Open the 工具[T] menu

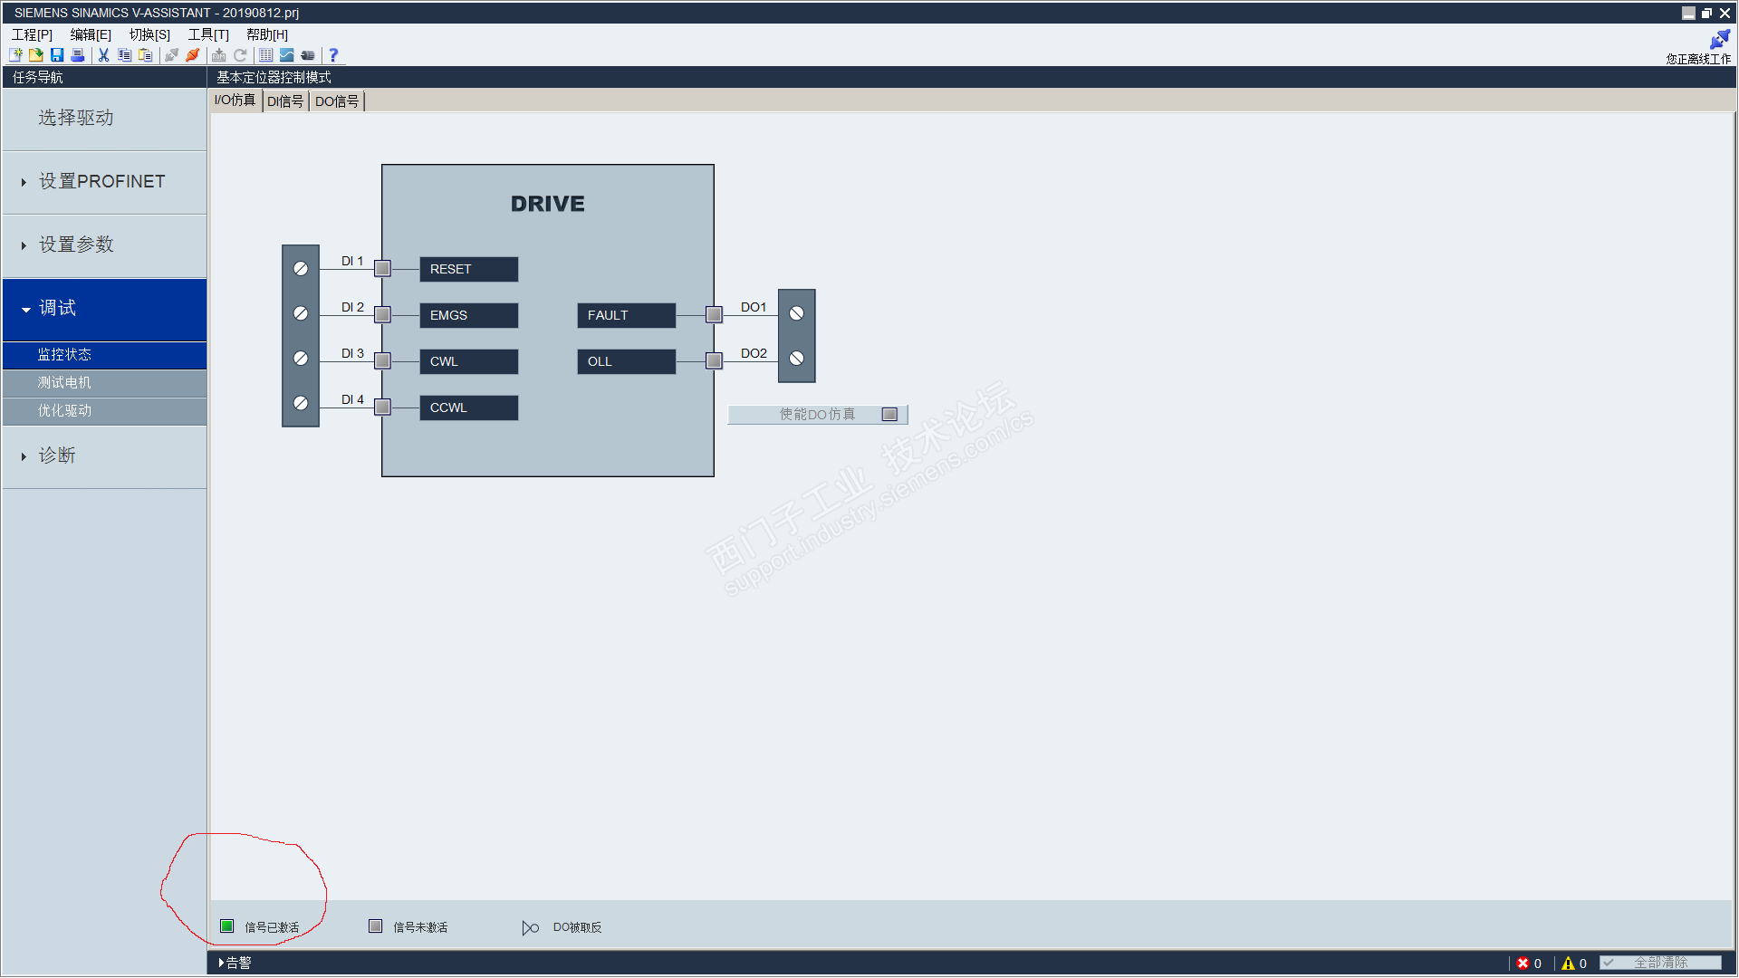pos(208,34)
